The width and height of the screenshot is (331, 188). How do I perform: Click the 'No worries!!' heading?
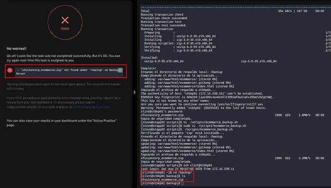point(16,49)
